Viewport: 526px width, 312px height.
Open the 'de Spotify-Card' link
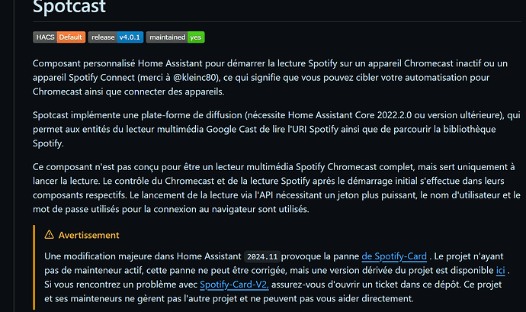pos(396,255)
